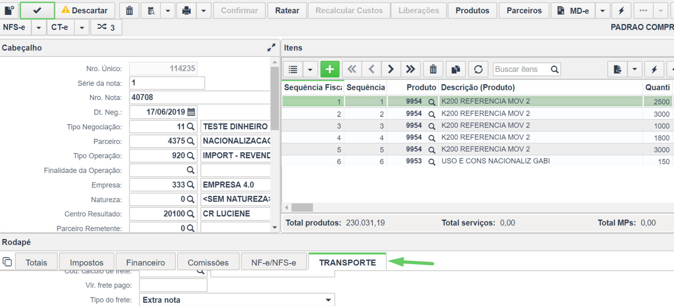Viewport: 674px width, 306px height.
Task: Search Tipo Negociação with the magnifier icon
Action: point(191,127)
